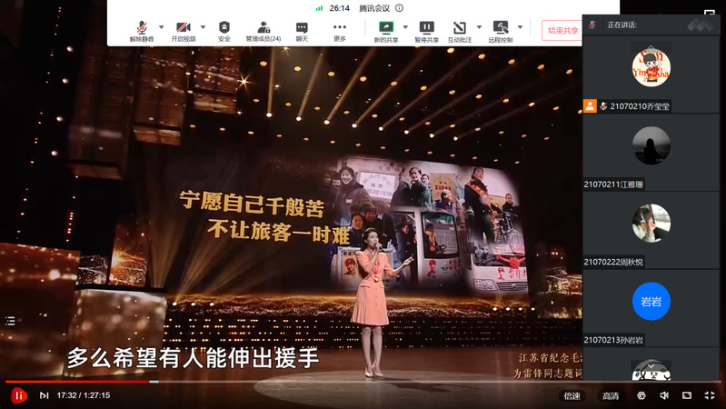The image size is (726, 409).
Task: Skip to next video in player
Action: tap(44, 395)
